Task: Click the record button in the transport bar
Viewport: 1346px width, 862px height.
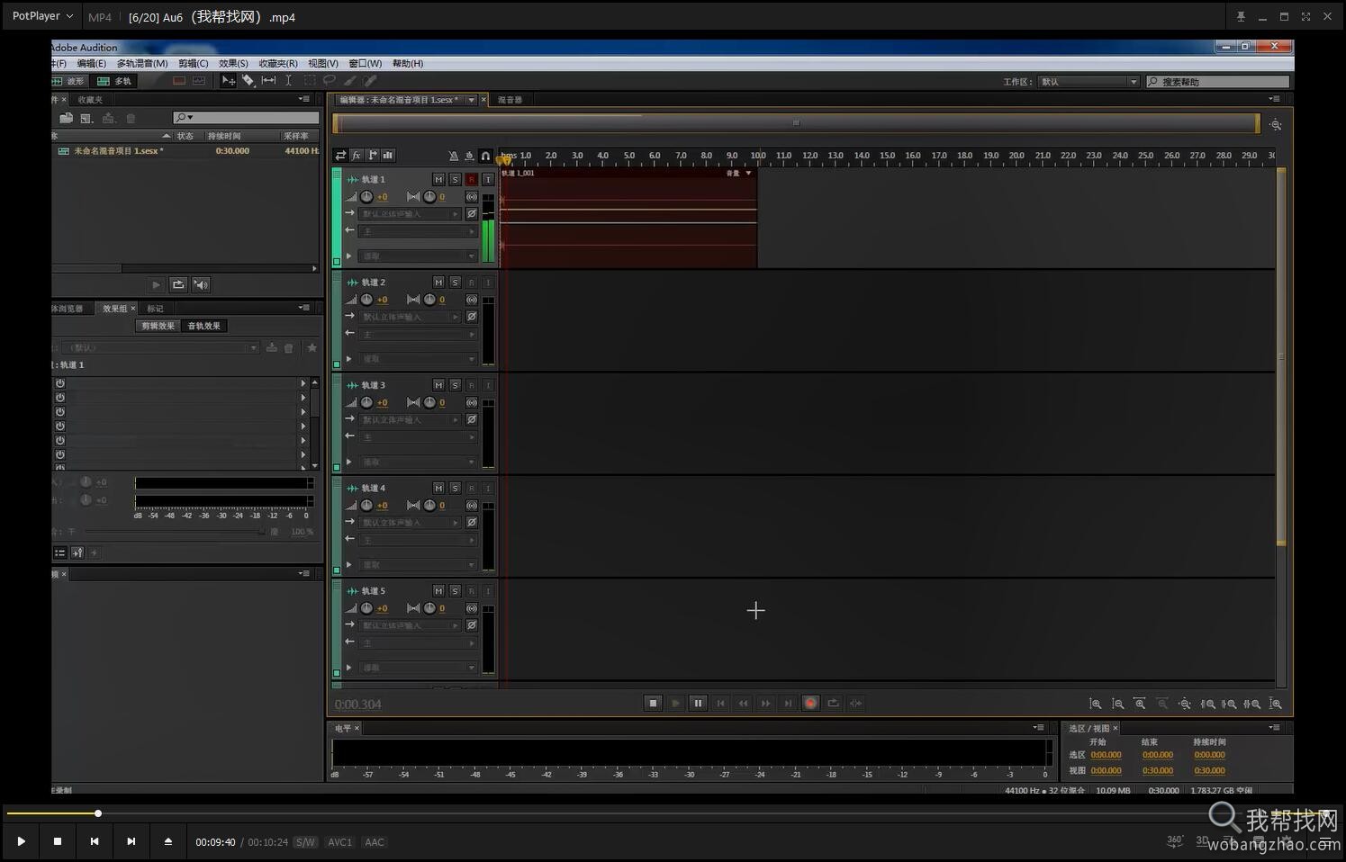Action: click(x=810, y=704)
